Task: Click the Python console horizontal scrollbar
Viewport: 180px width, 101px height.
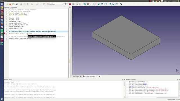Action: click(142, 98)
